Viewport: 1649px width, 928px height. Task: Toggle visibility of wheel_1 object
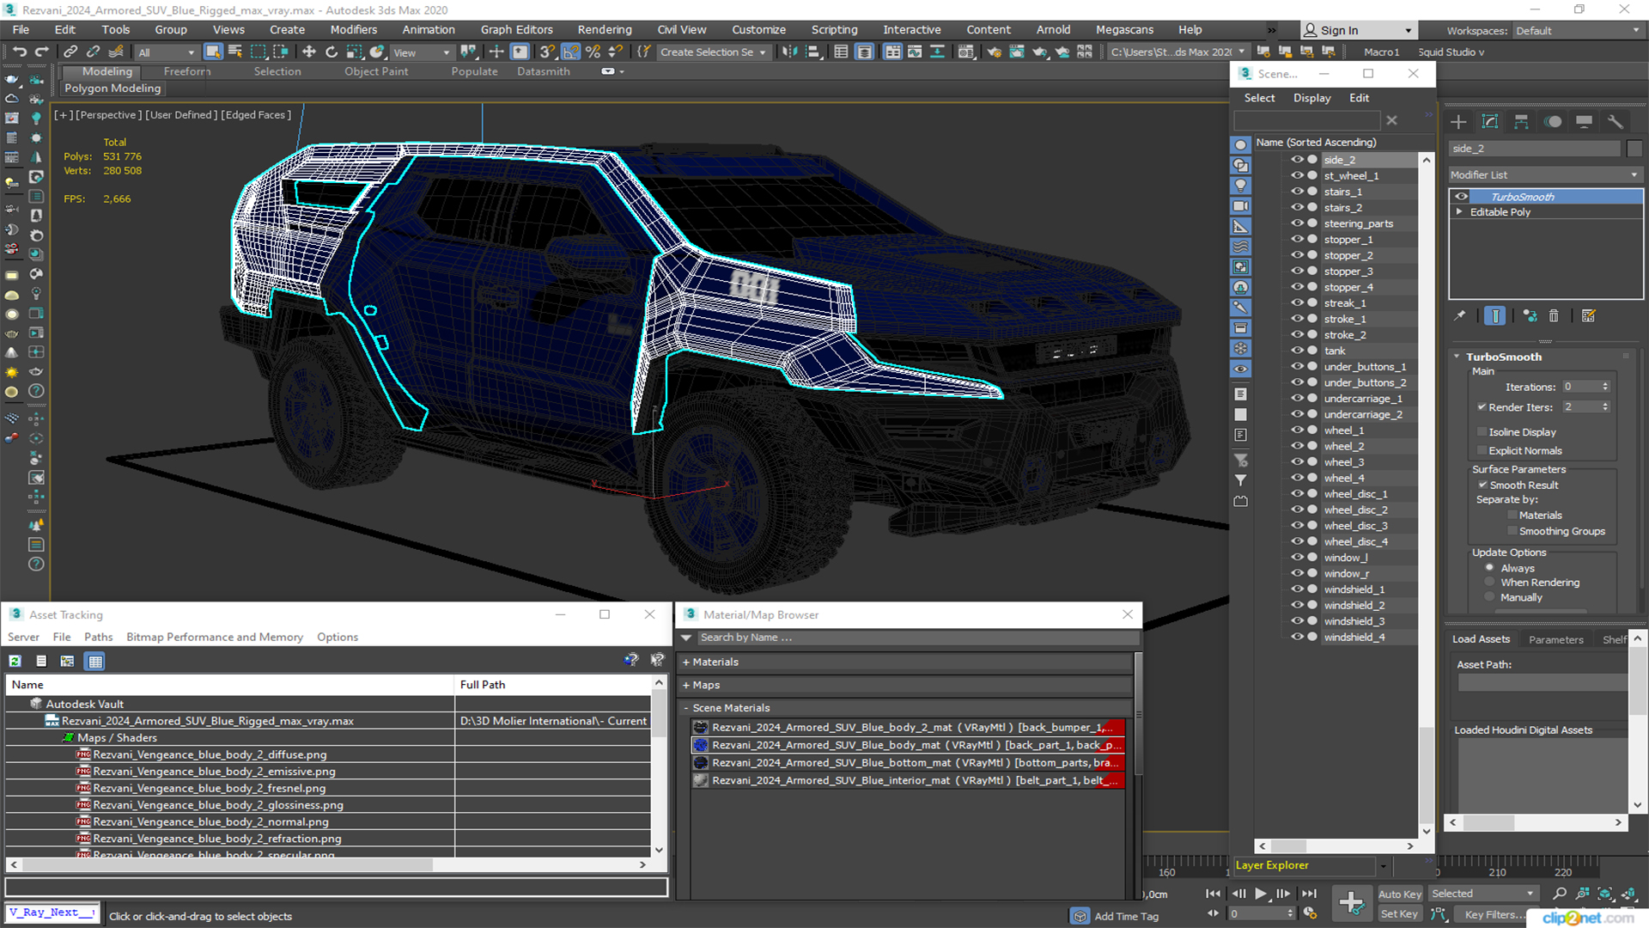tap(1297, 430)
